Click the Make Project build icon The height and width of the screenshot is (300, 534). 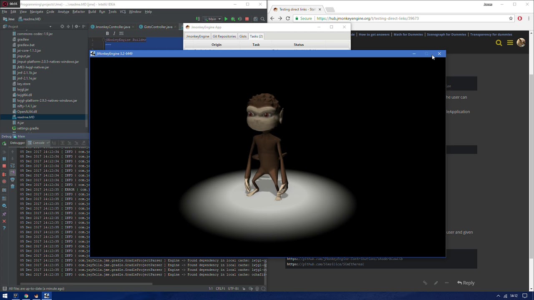point(198,19)
